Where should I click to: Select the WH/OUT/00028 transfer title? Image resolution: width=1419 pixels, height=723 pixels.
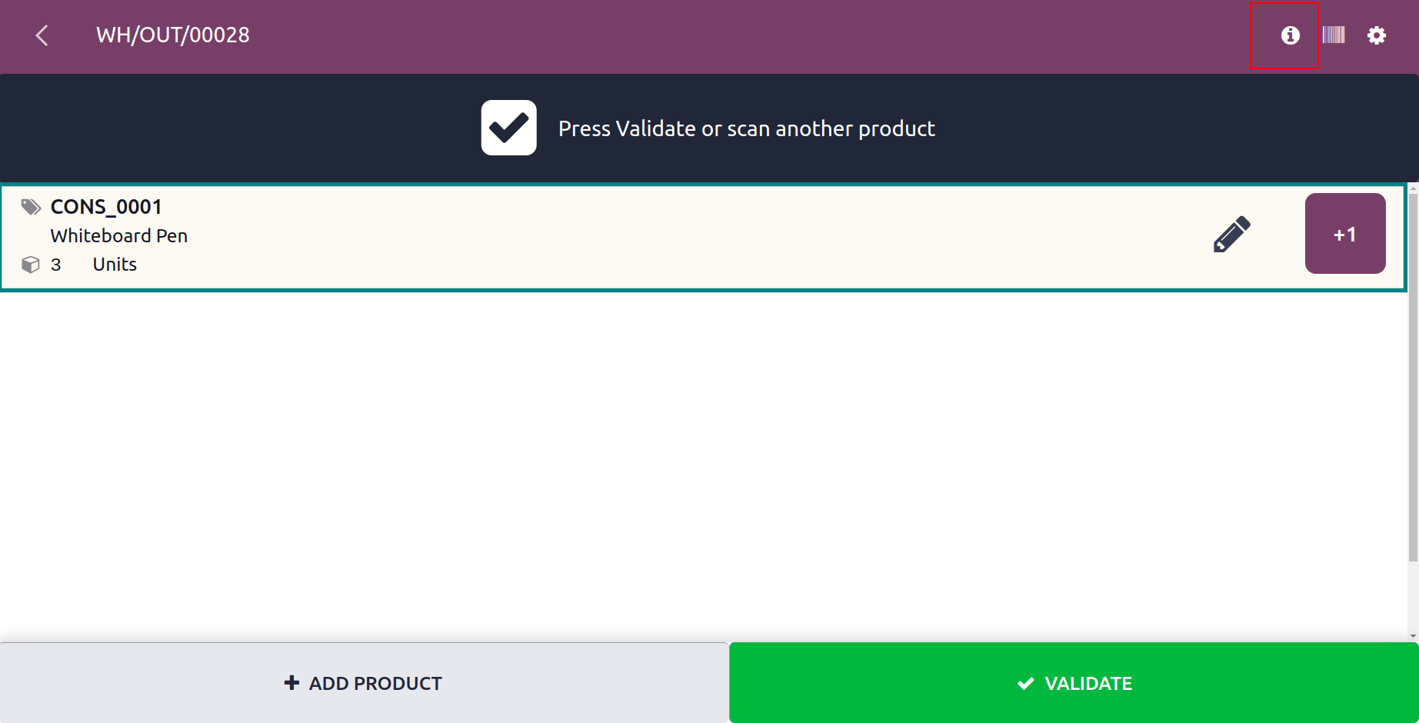point(173,35)
